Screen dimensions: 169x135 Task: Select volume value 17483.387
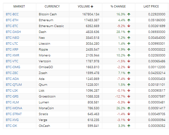click(92, 20)
